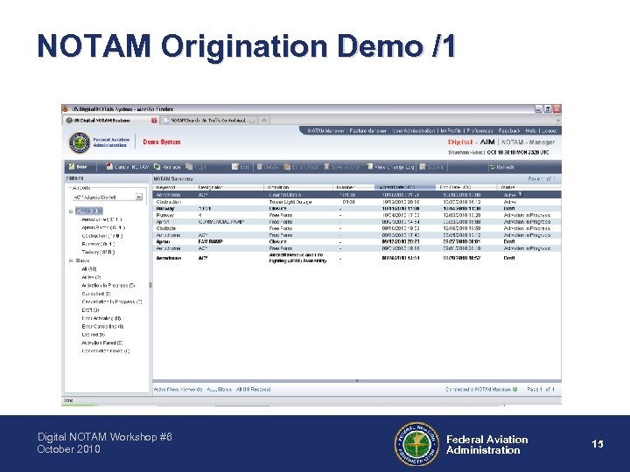Sort by the Start Date UTC column header
The height and width of the screenshot is (472, 630).
click(405, 187)
